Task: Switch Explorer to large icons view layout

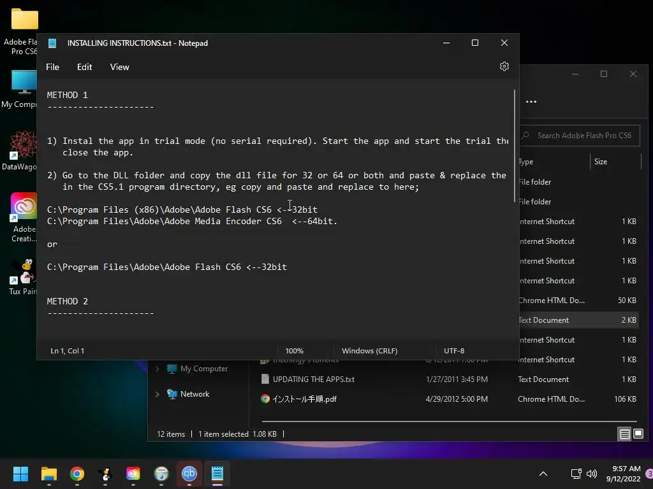Action: 638,434
